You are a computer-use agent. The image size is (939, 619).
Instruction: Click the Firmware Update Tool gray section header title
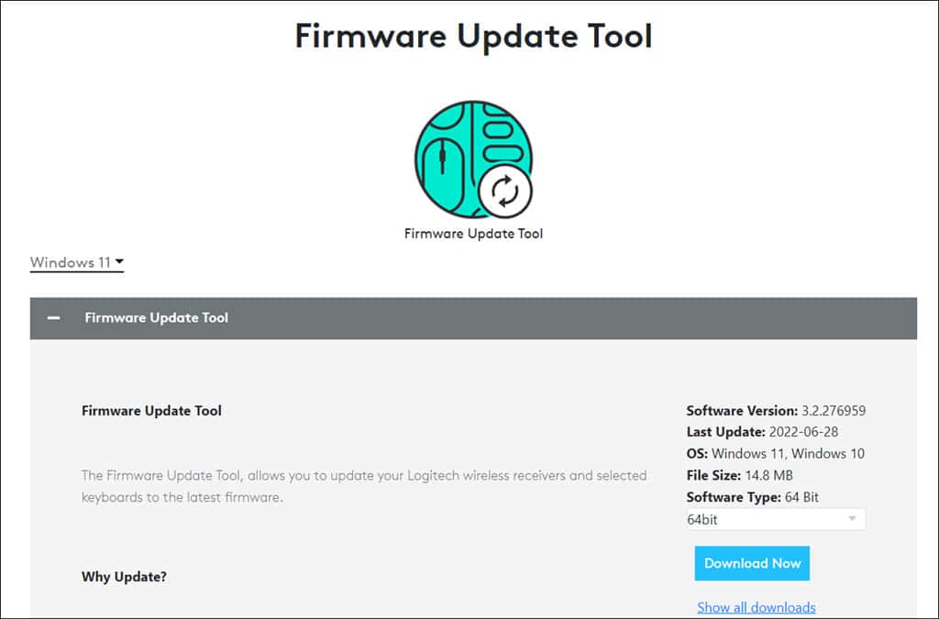pyautogui.click(x=156, y=318)
